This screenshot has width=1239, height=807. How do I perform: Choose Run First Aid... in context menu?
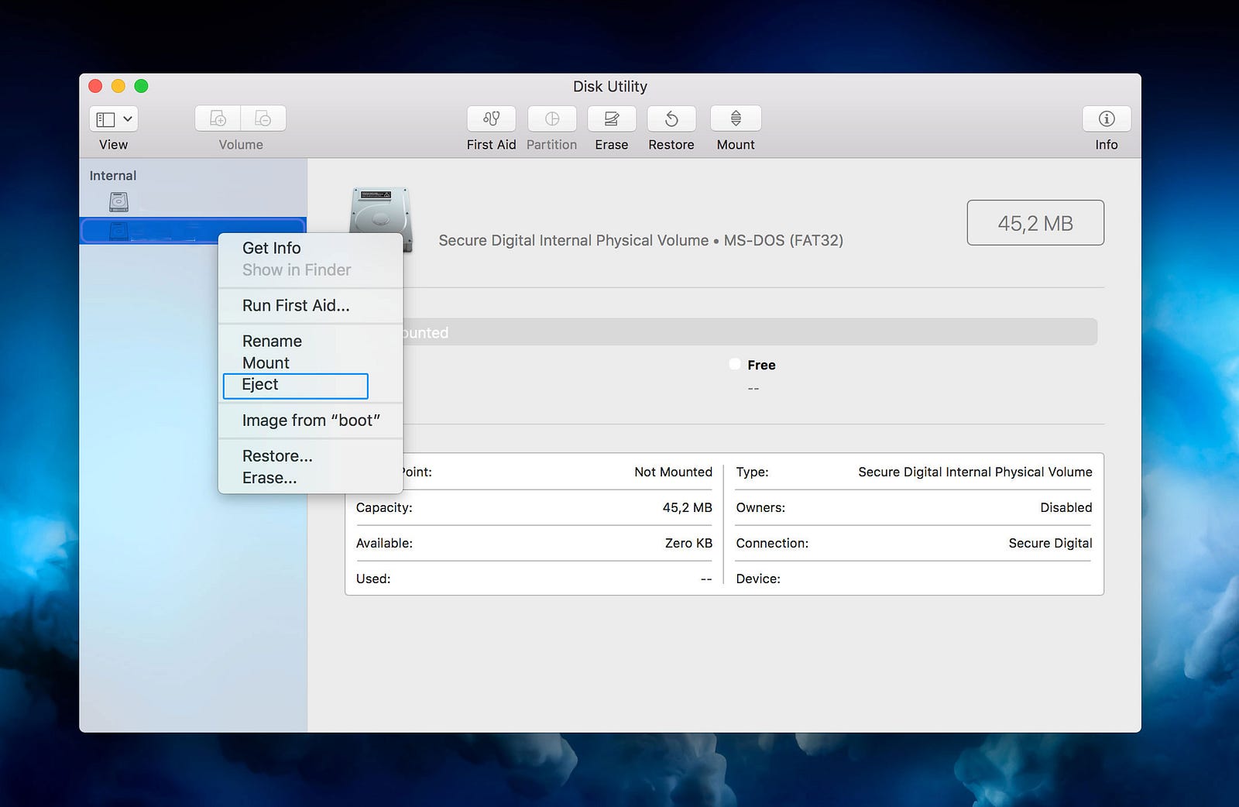click(296, 305)
